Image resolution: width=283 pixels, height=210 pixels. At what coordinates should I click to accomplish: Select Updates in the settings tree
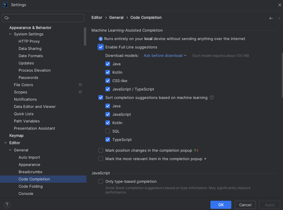(x=26, y=63)
